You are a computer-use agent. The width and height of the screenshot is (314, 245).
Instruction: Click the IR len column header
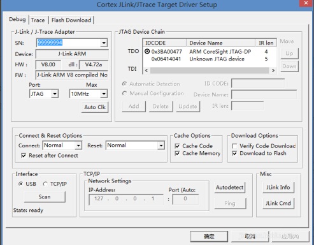click(266, 43)
